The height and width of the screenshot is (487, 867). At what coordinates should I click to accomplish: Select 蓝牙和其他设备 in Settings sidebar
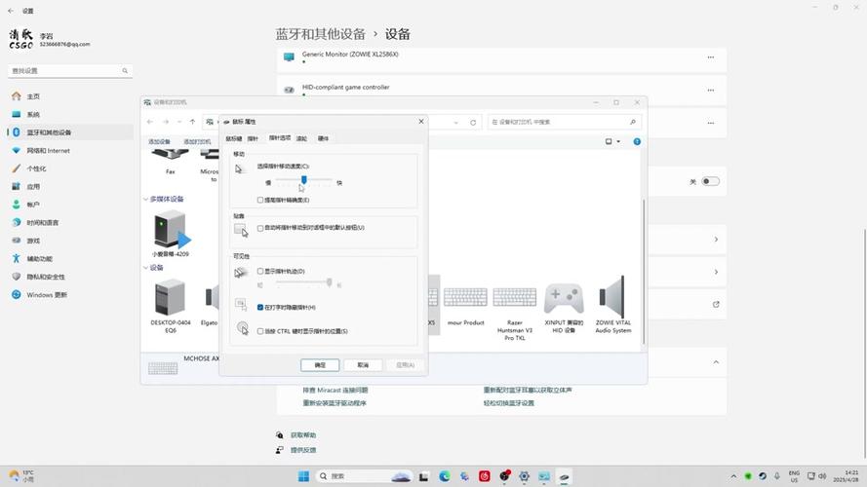[69, 132]
